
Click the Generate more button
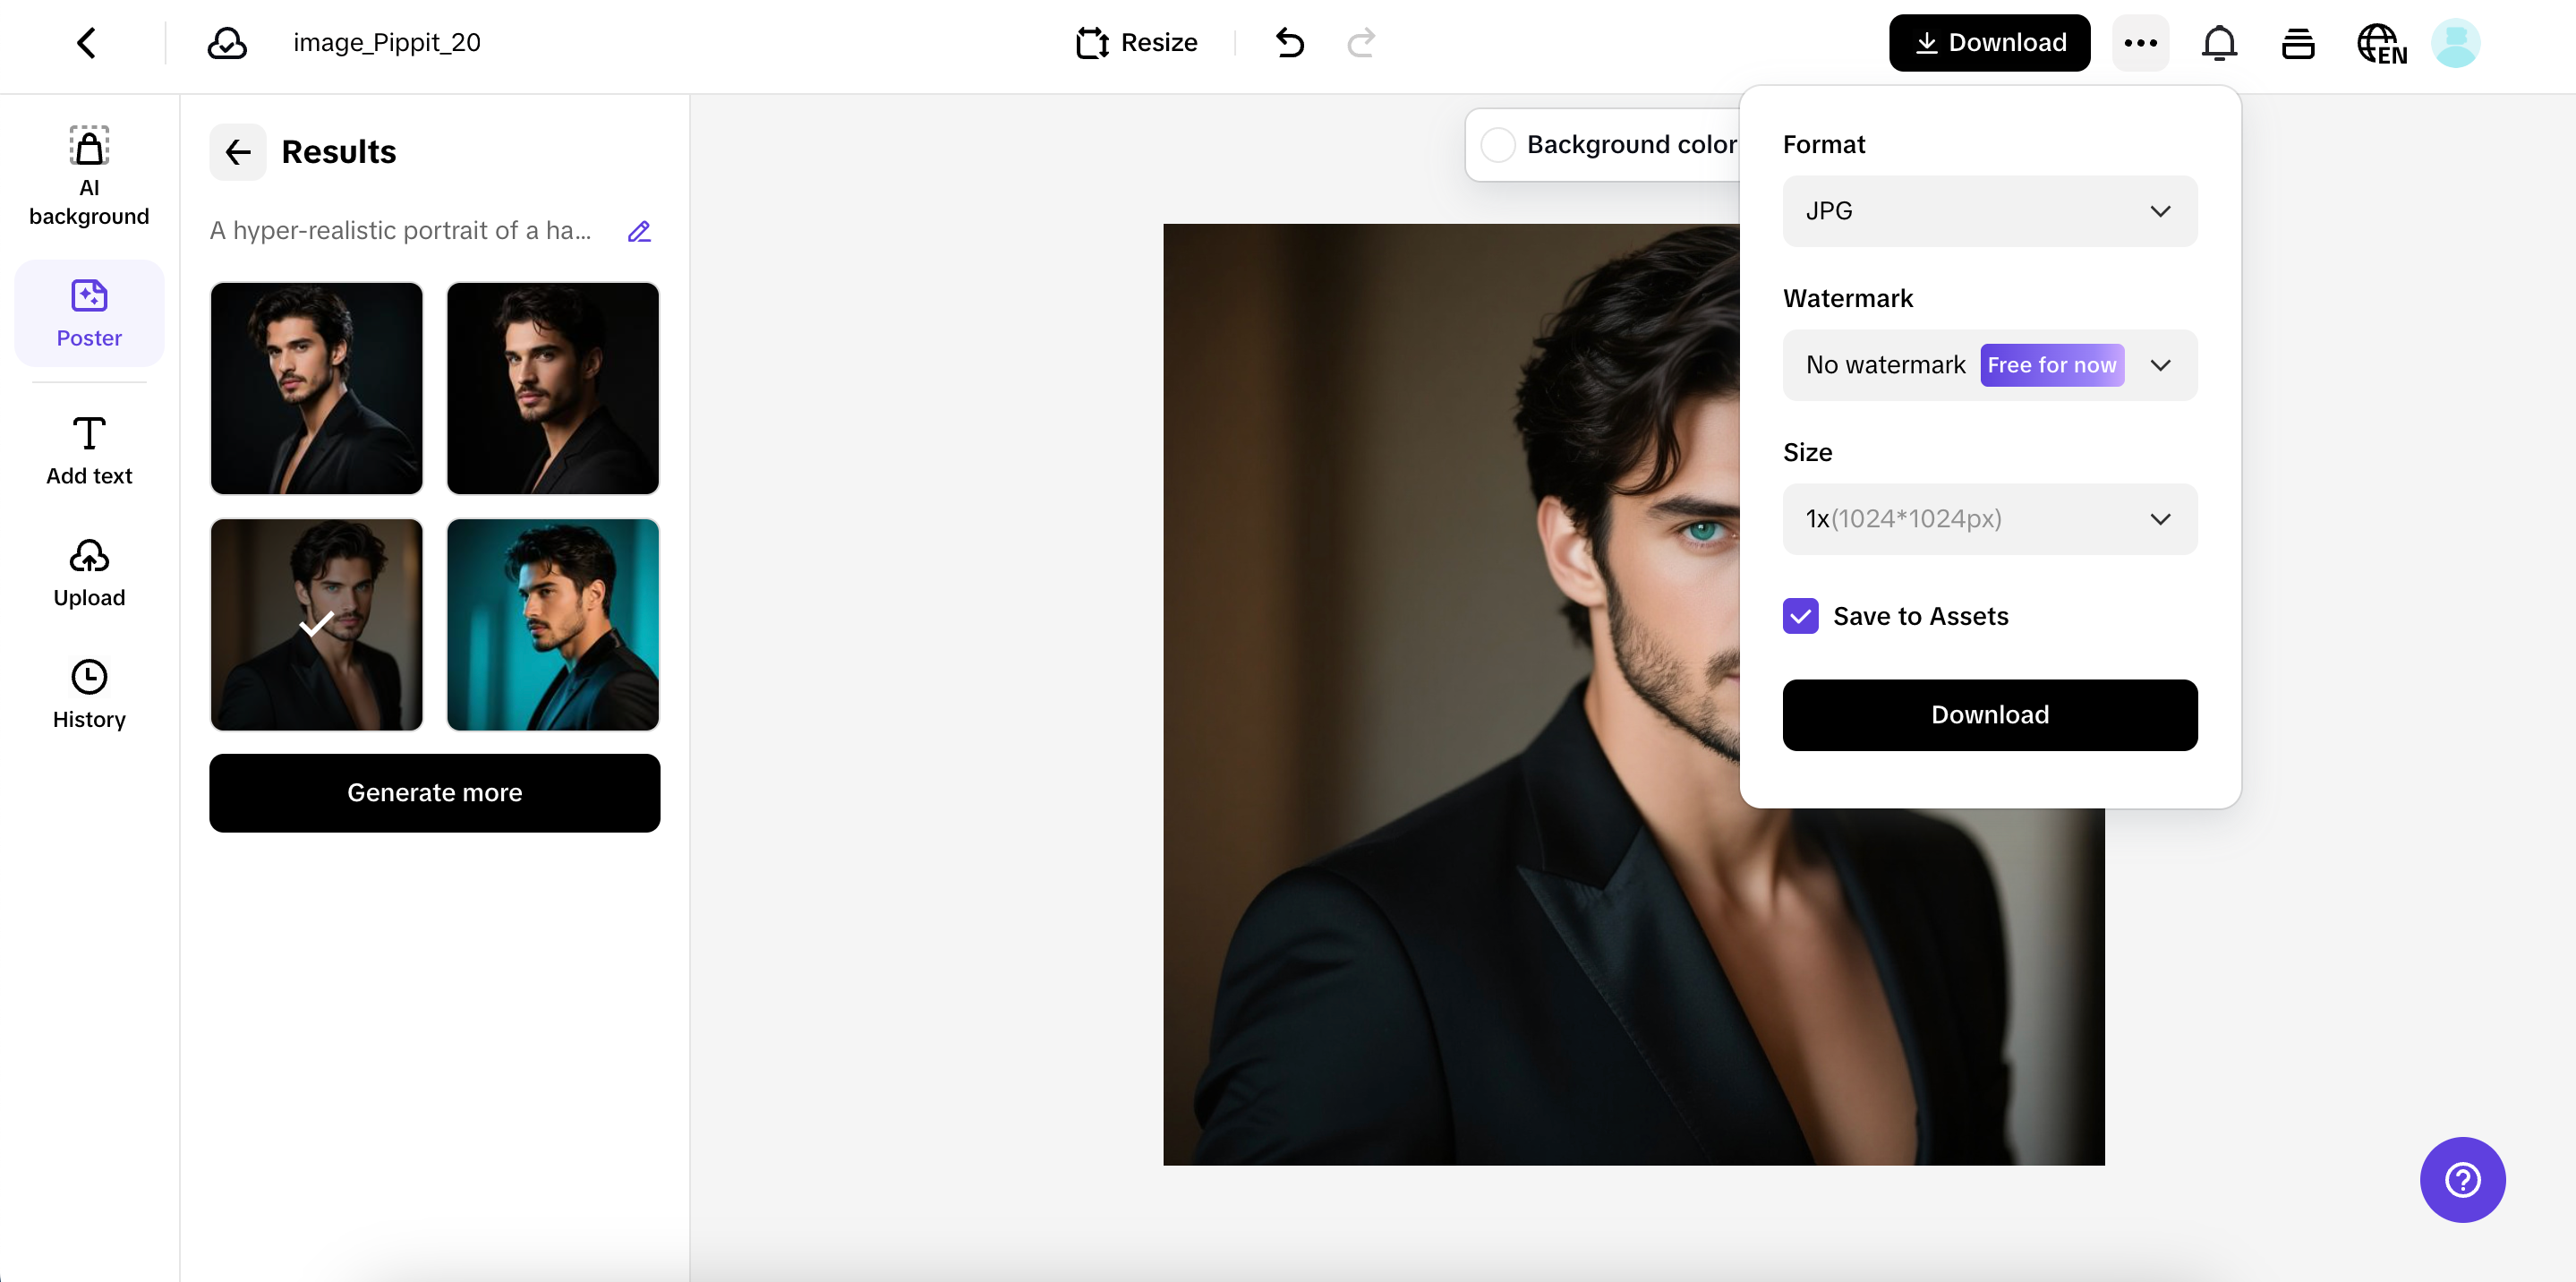coord(434,792)
